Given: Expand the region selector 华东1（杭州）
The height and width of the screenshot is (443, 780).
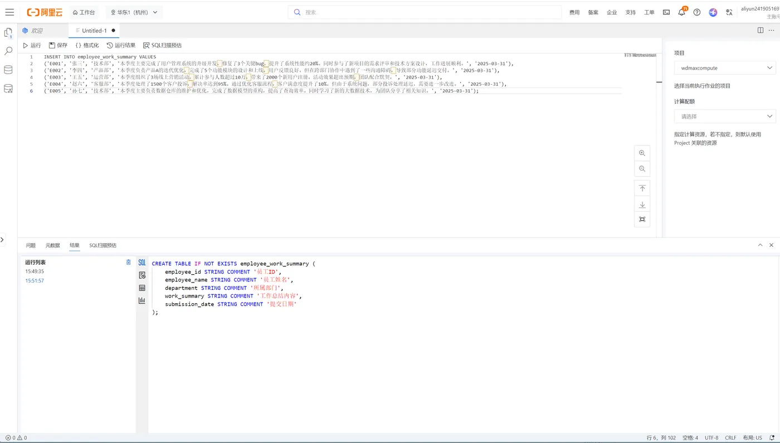Looking at the screenshot, I should [134, 12].
